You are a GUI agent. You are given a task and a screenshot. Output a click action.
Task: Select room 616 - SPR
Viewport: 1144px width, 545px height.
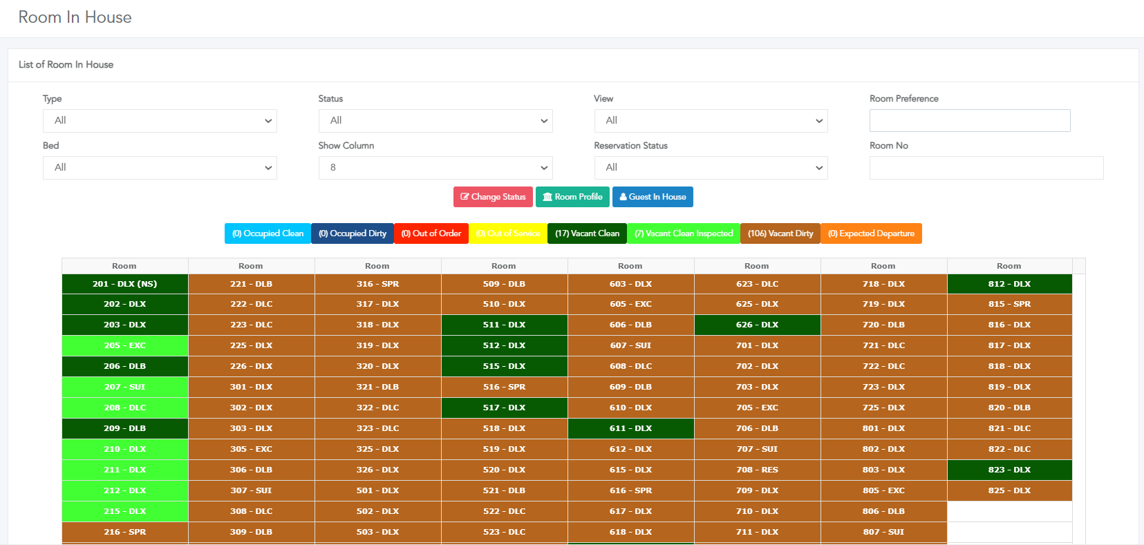[x=631, y=490]
